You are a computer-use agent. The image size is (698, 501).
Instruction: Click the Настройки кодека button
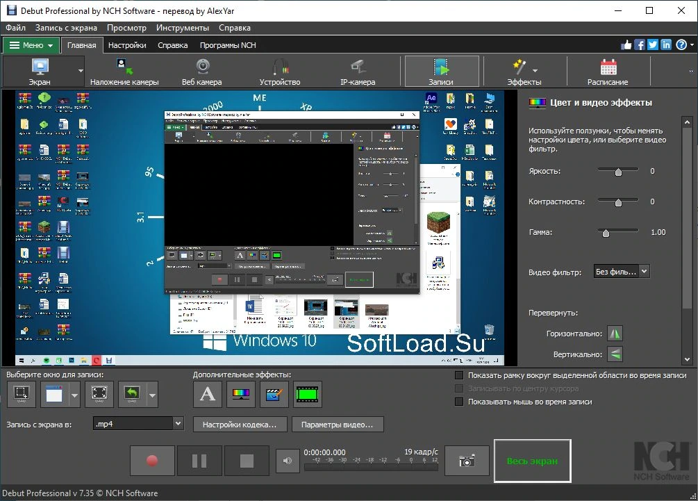(240, 425)
